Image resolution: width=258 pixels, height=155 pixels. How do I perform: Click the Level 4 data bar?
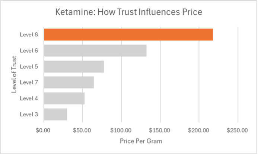[x=64, y=98]
